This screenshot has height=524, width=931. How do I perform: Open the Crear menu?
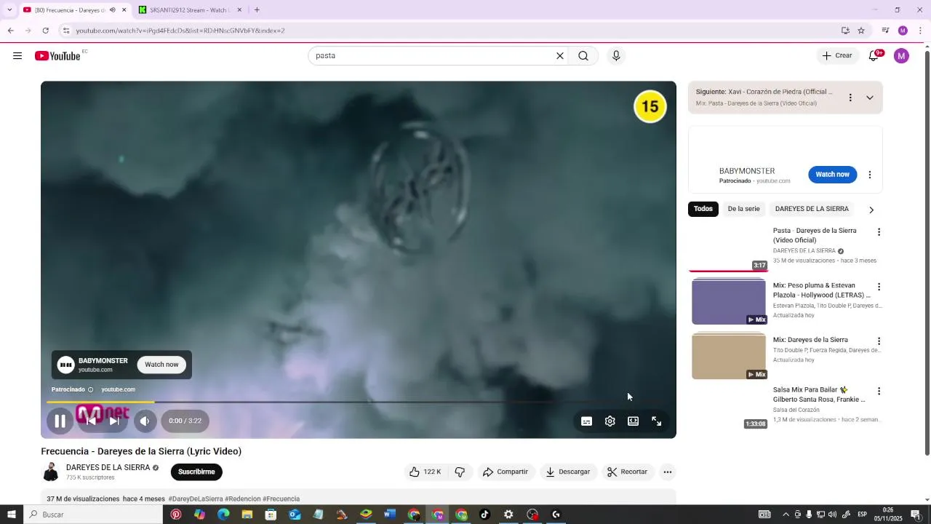click(x=837, y=56)
